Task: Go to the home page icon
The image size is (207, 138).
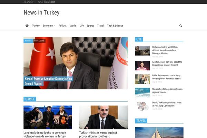Action: pos(27,26)
